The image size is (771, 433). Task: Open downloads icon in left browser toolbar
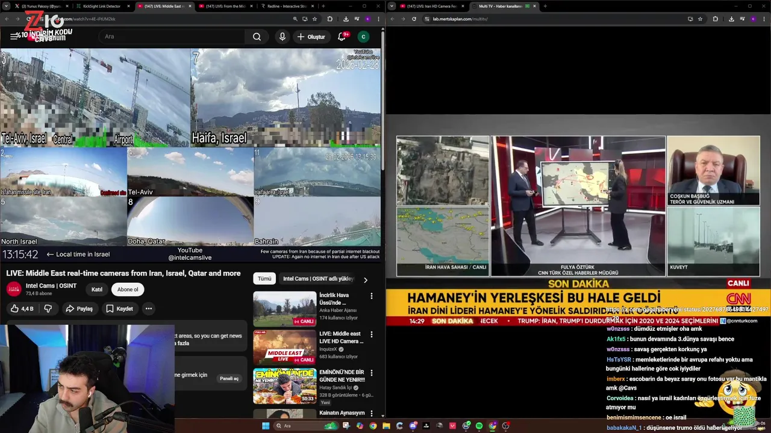345,19
